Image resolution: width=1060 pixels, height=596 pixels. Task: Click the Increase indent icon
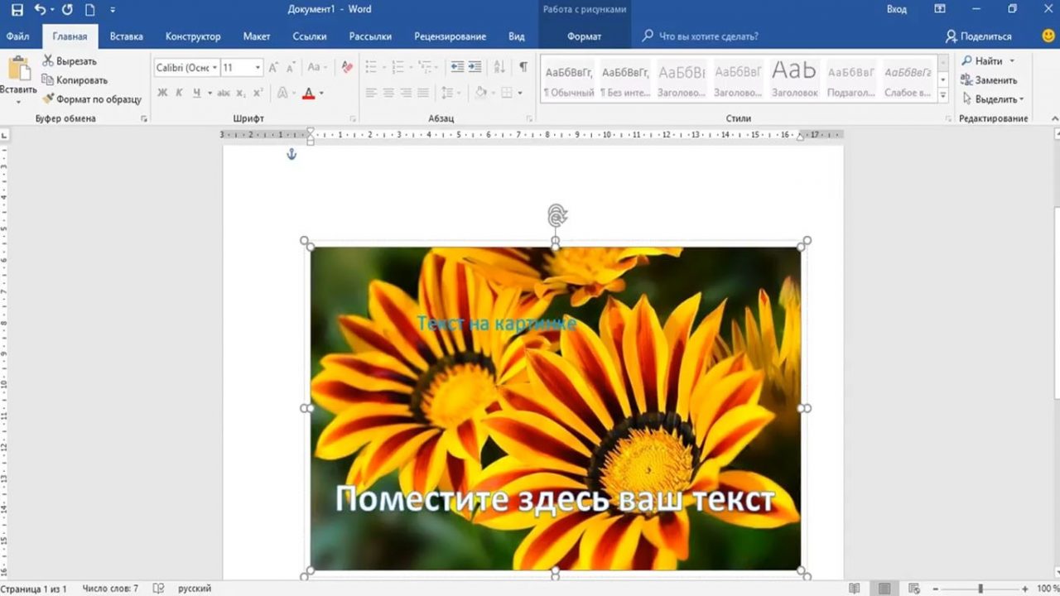pyautogui.click(x=475, y=67)
